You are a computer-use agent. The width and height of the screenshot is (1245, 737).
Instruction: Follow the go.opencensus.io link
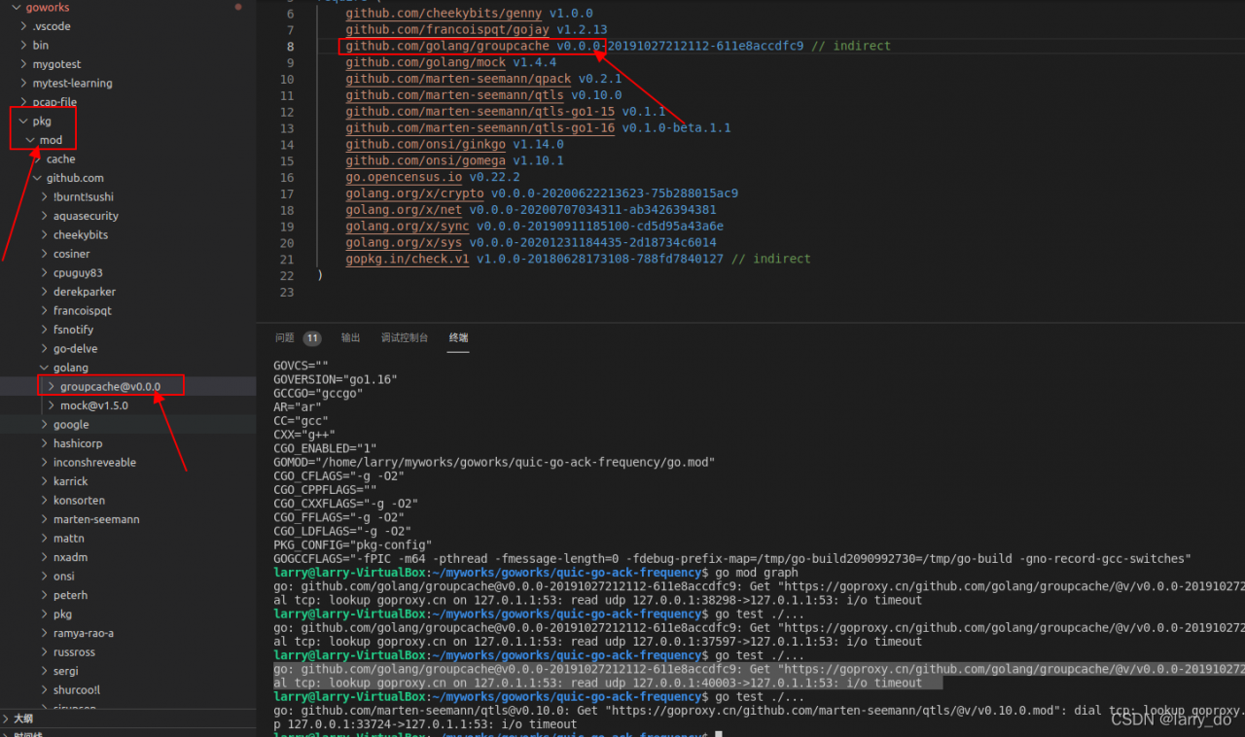click(404, 178)
